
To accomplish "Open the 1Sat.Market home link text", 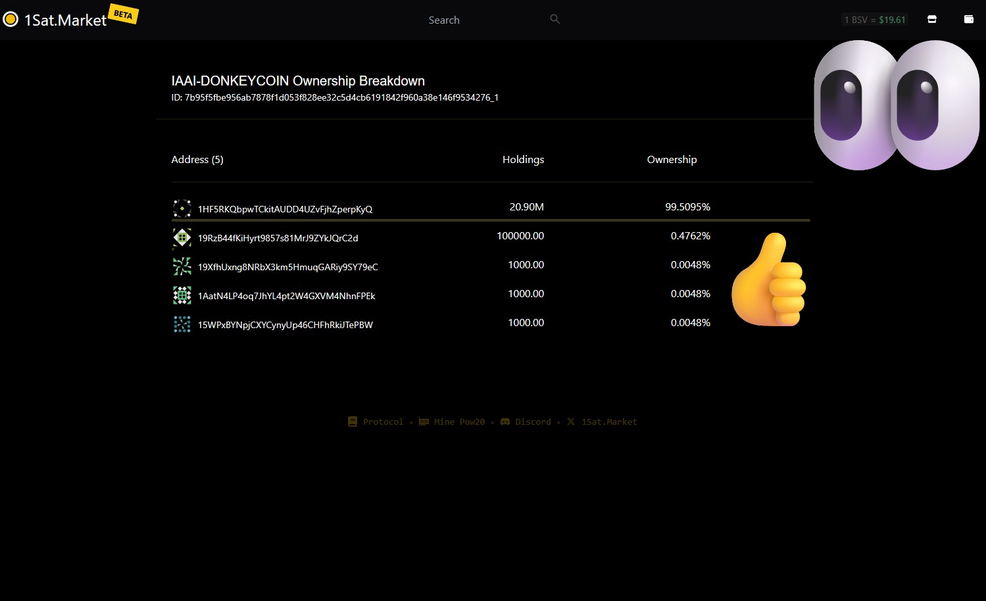I will (x=65, y=20).
